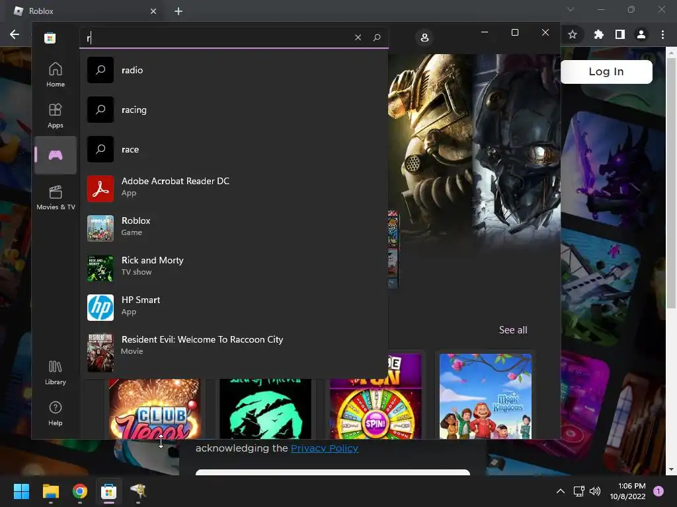Open Resident Evil: Welcome To Raccoon City
This screenshot has width=677, height=507.
tap(234, 353)
